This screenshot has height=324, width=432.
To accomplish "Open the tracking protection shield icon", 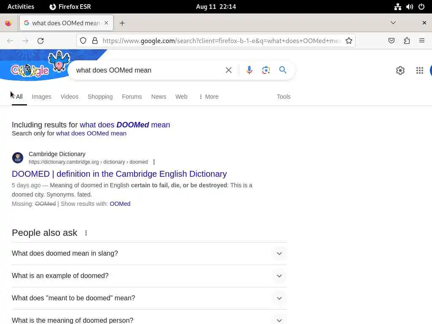I will [x=83, y=41].
